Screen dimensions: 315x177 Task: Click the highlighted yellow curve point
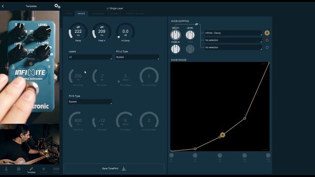click(222, 135)
